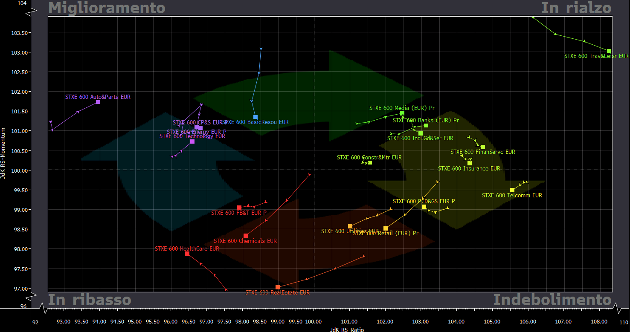
Task: Select the Insurance square marker
Action: [x=470, y=163]
